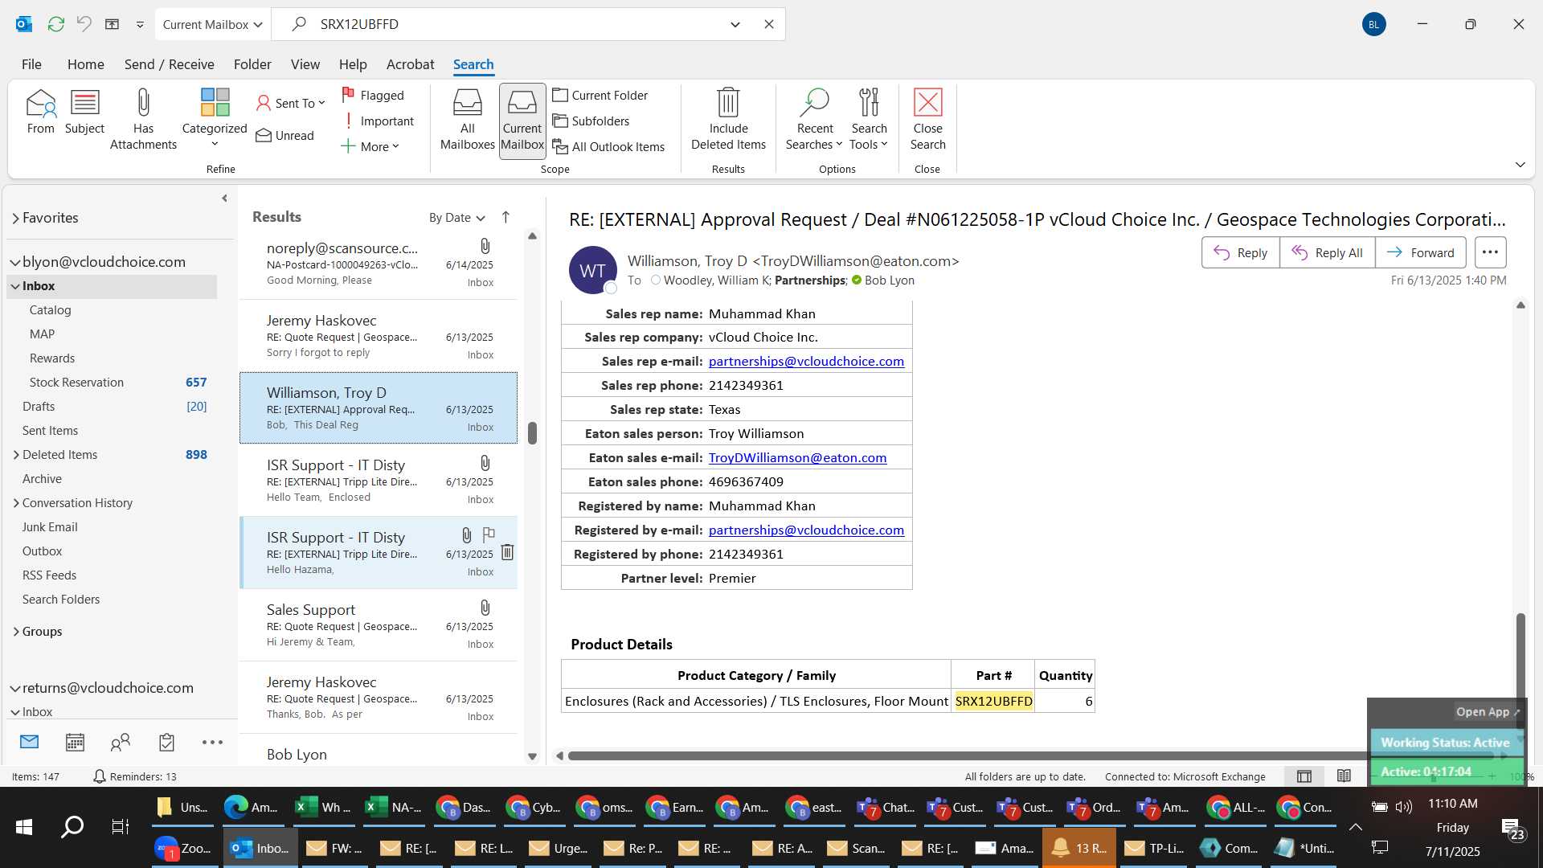1543x868 pixels.
Task: Click Send/Receive All Folders icon
Action: click(x=55, y=24)
